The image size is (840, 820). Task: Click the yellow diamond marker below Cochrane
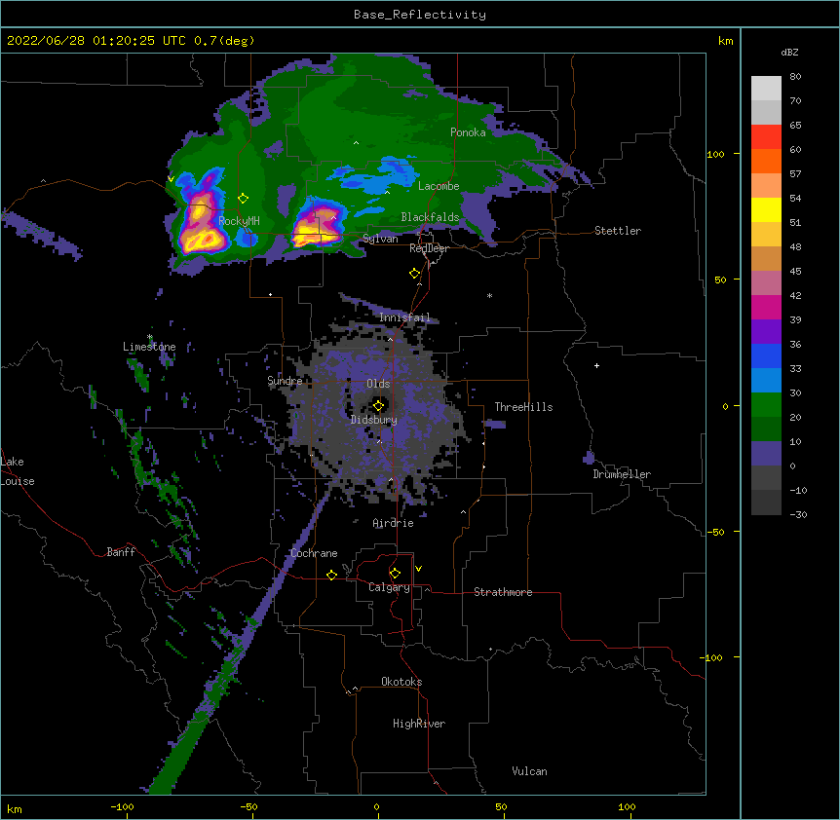point(331,575)
